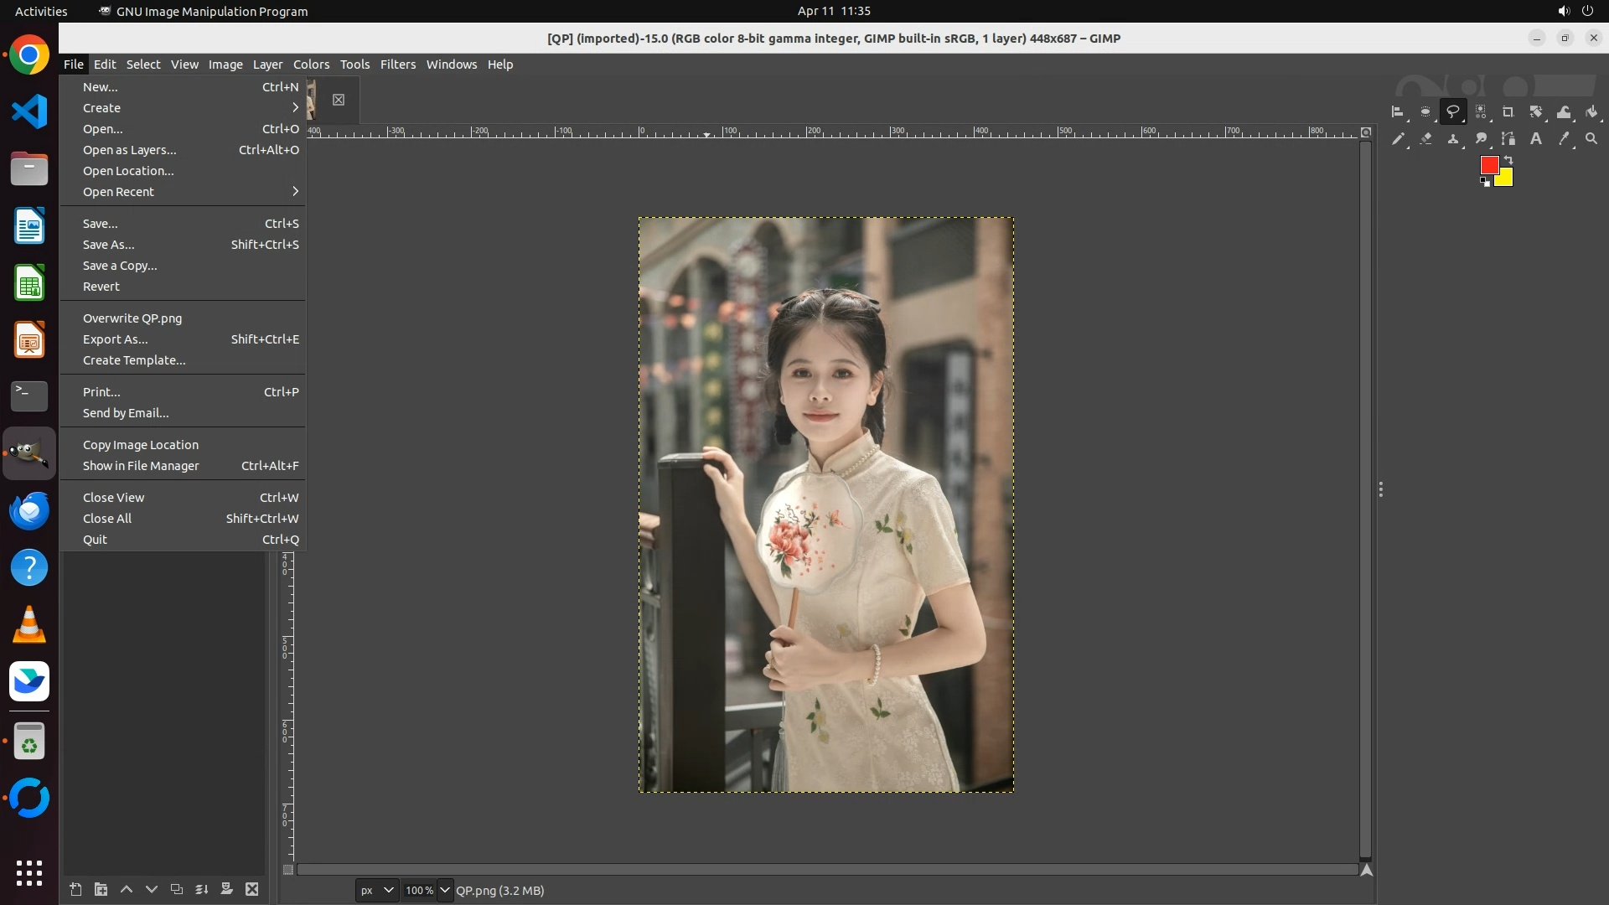
Task: Click Overwrite QP.png menu entry
Action: [x=132, y=318]
